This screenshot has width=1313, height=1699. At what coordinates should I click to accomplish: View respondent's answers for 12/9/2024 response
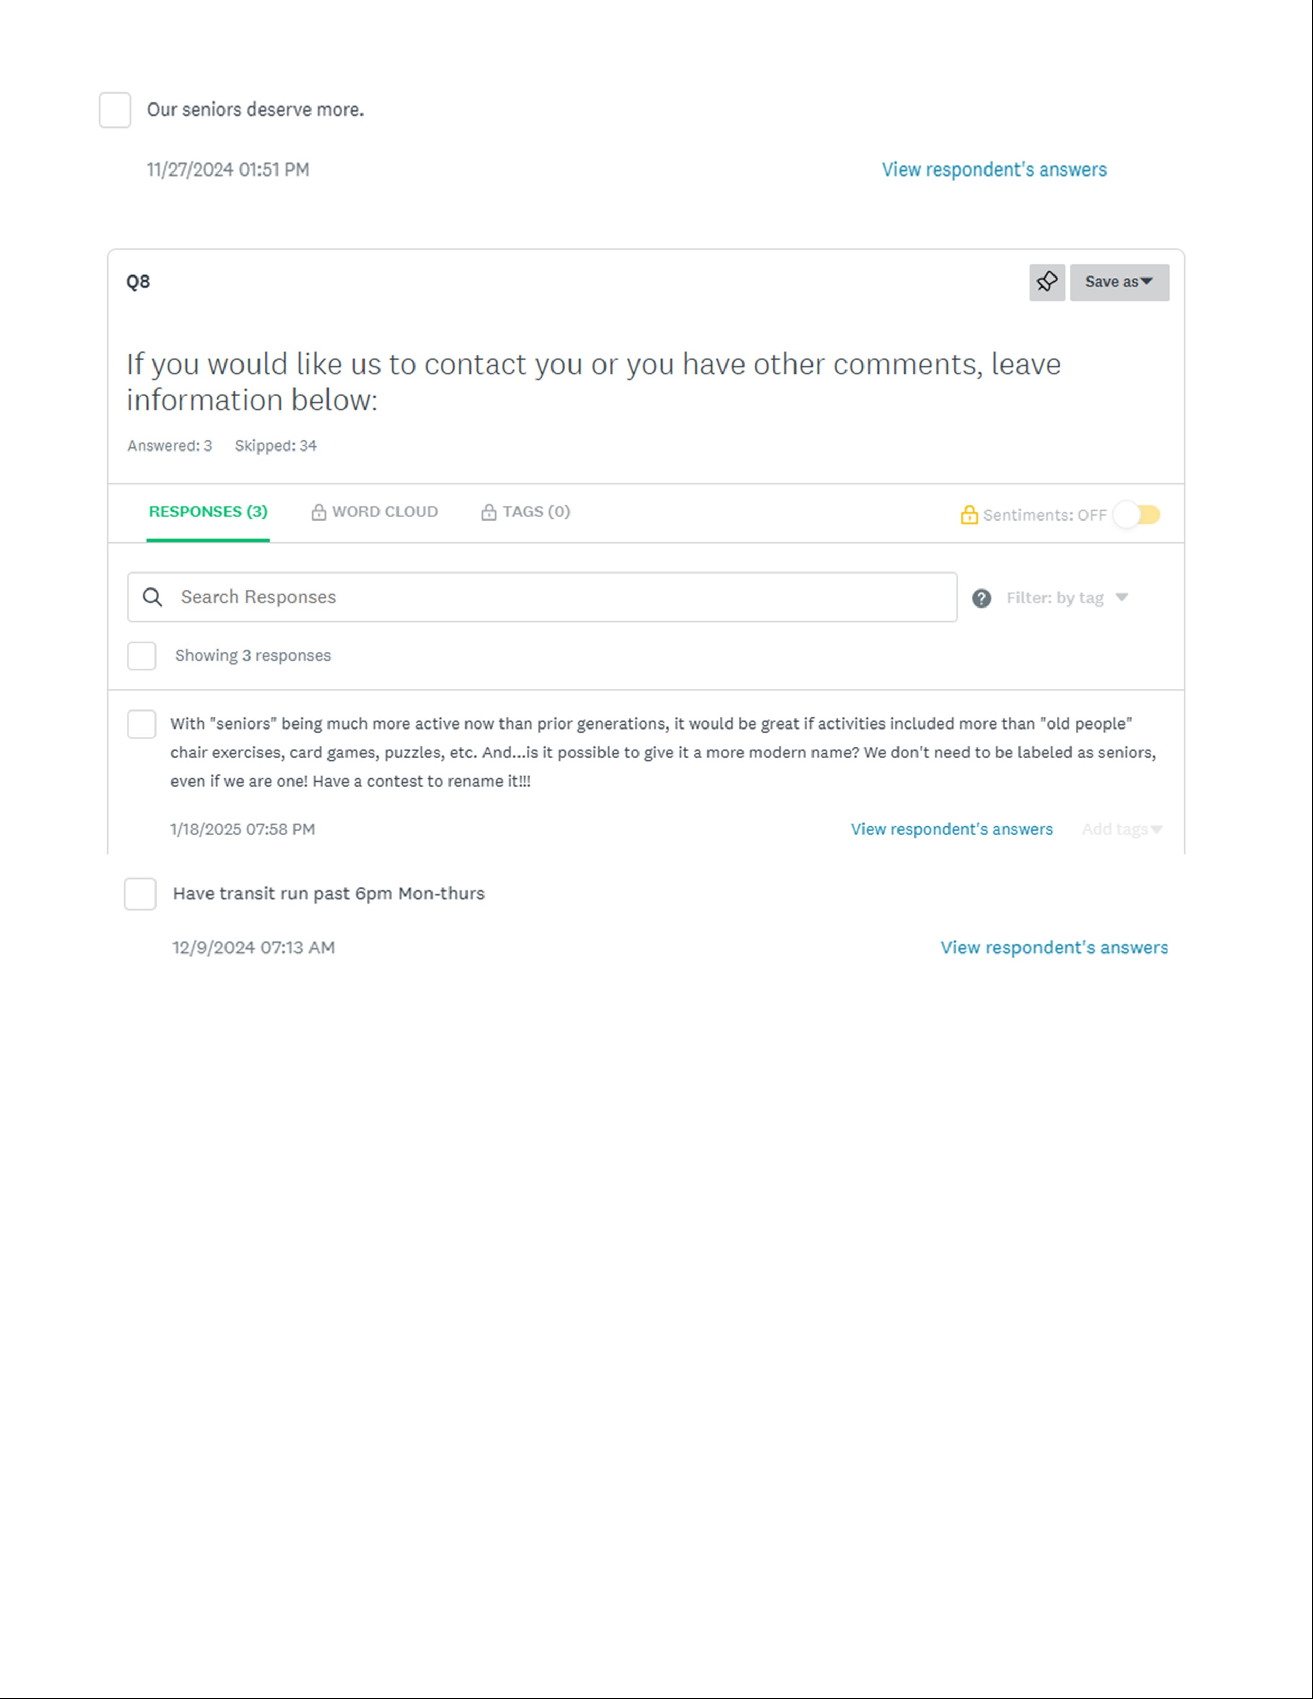[x=1053, y=947]
